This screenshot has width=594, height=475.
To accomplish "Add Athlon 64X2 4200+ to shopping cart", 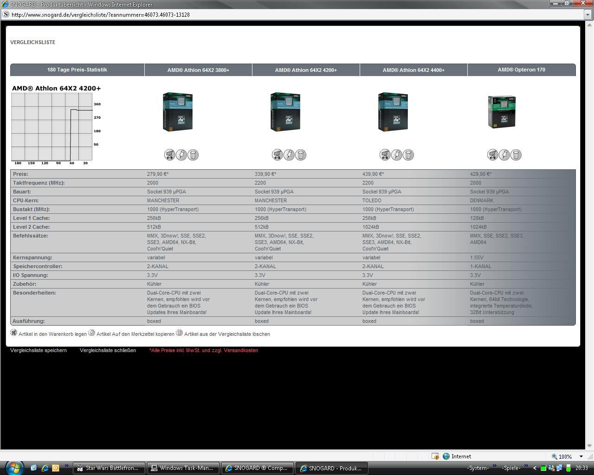I will (x=278, y=155).
